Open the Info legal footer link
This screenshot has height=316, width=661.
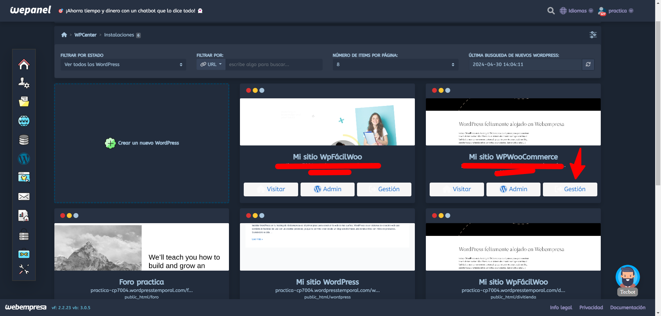coord(561,307)
